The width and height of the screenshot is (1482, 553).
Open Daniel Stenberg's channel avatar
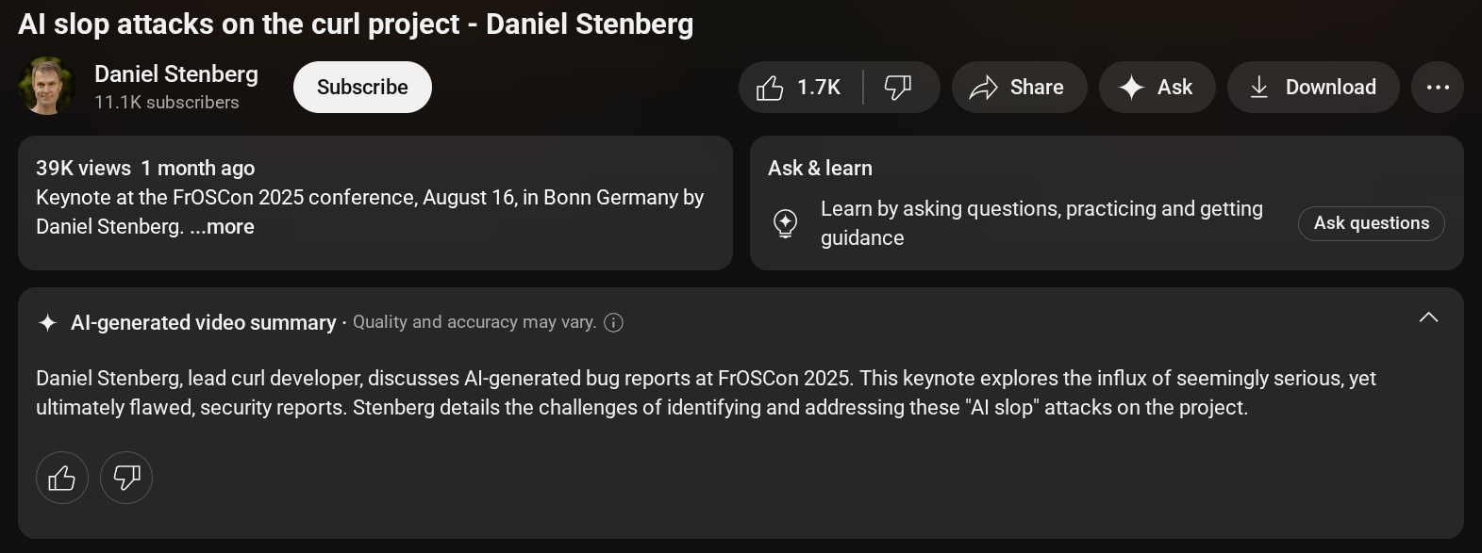coord(46,87)
